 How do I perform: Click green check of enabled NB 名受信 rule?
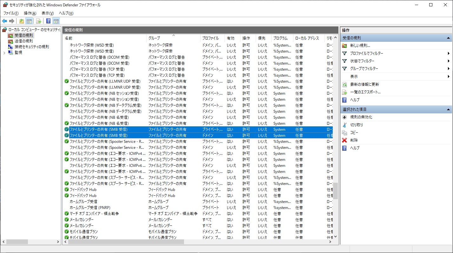pyautogui.click(x=66, y=123)
